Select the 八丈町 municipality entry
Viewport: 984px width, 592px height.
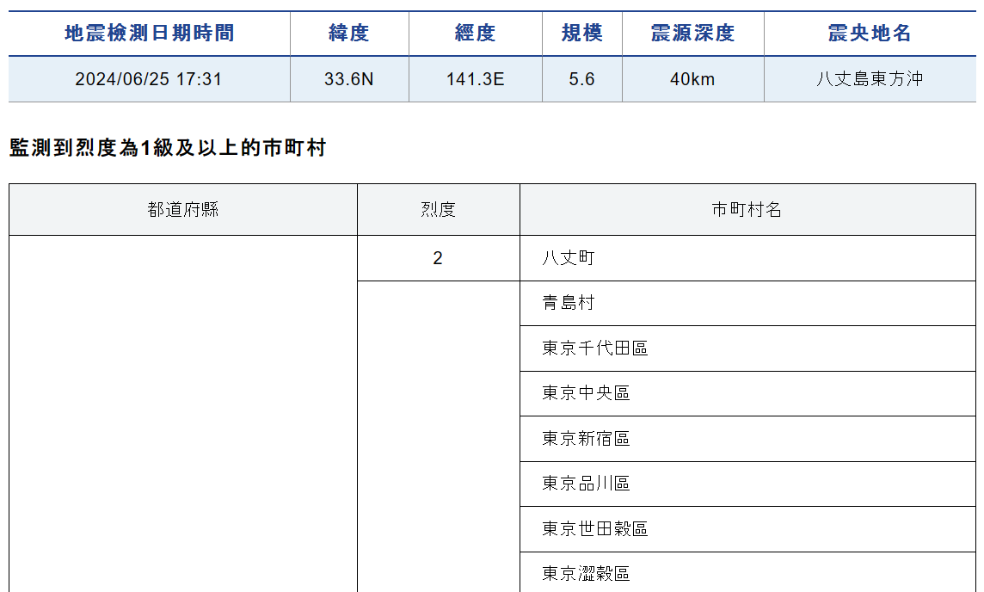pos(568,256)
